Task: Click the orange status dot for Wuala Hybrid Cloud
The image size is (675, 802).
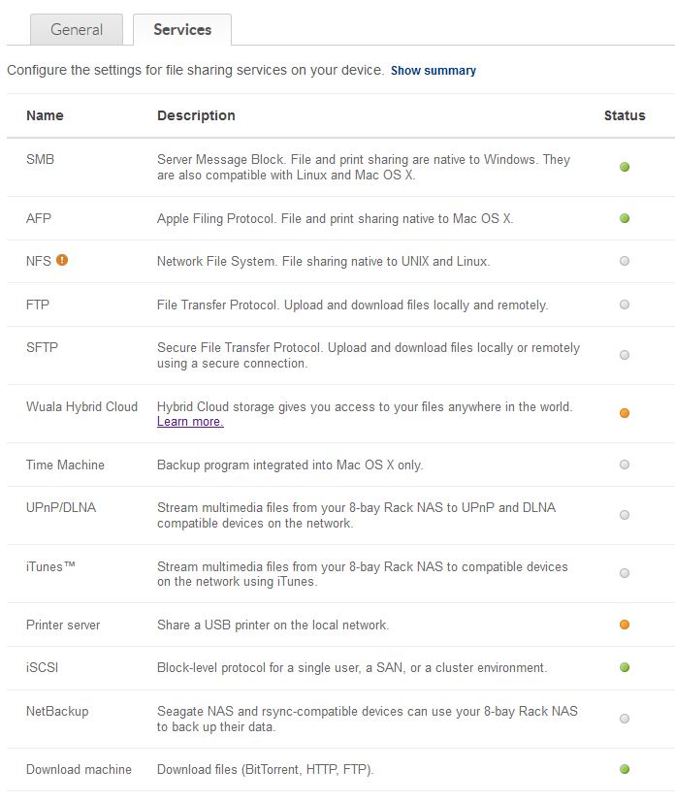Action: click(624, 413)
